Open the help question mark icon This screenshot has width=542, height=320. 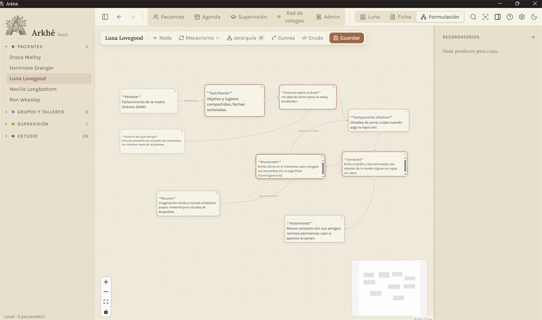point(510,17)
